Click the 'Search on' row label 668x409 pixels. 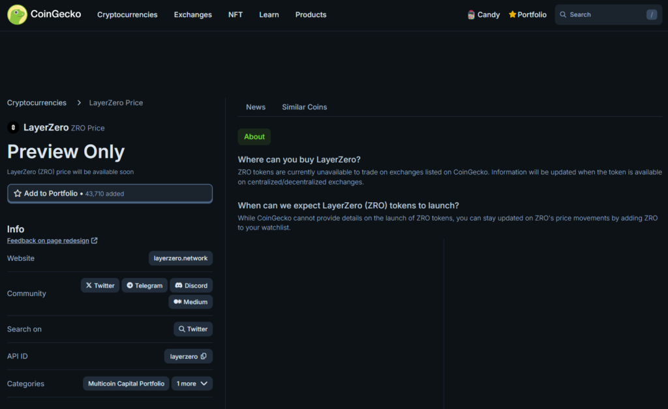click(24, 329)
